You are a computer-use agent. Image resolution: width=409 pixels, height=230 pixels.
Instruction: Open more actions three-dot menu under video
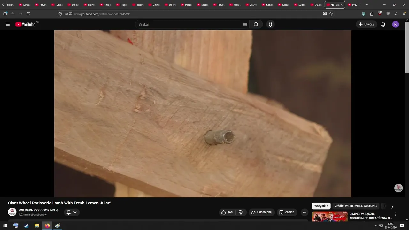(305, 212)
